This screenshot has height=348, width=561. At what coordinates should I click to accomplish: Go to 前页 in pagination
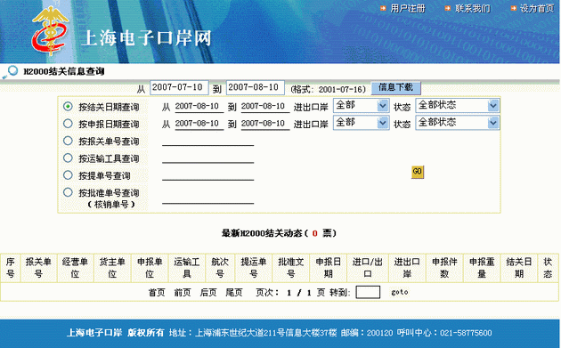[183, 293]
